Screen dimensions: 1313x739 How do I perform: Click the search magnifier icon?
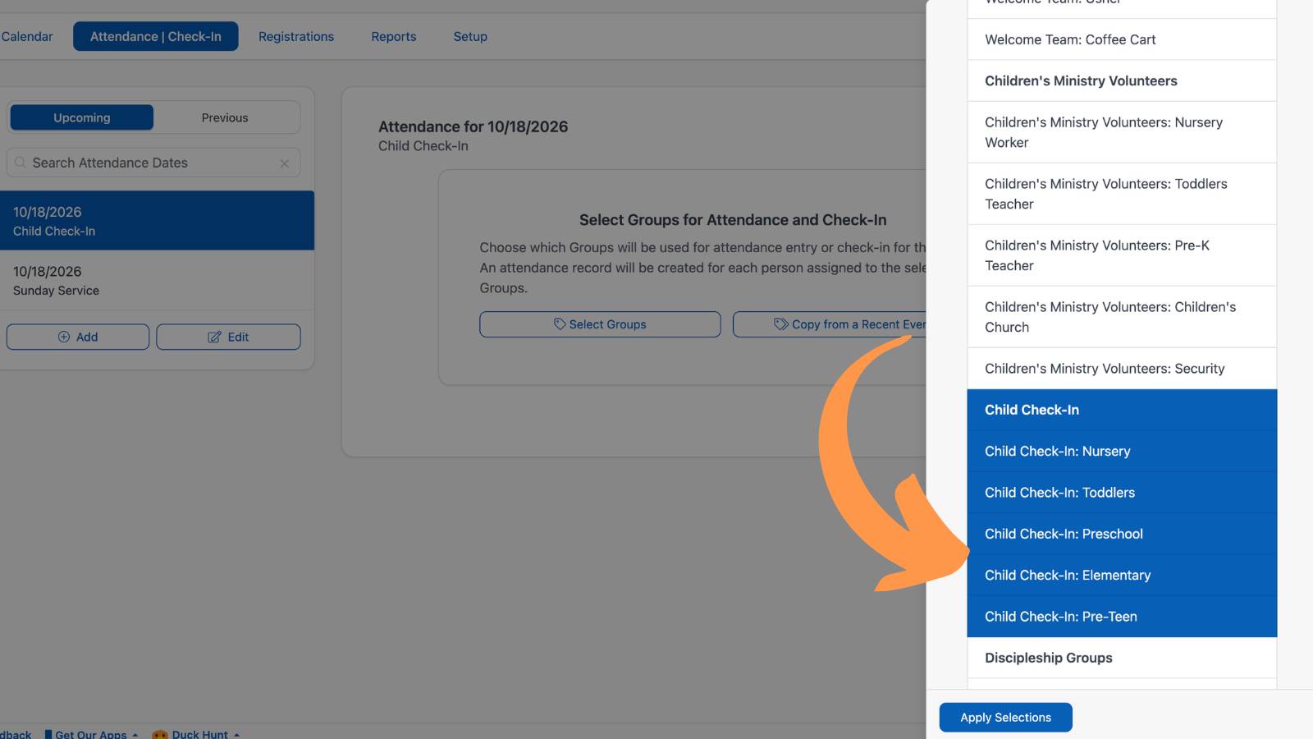21,163
